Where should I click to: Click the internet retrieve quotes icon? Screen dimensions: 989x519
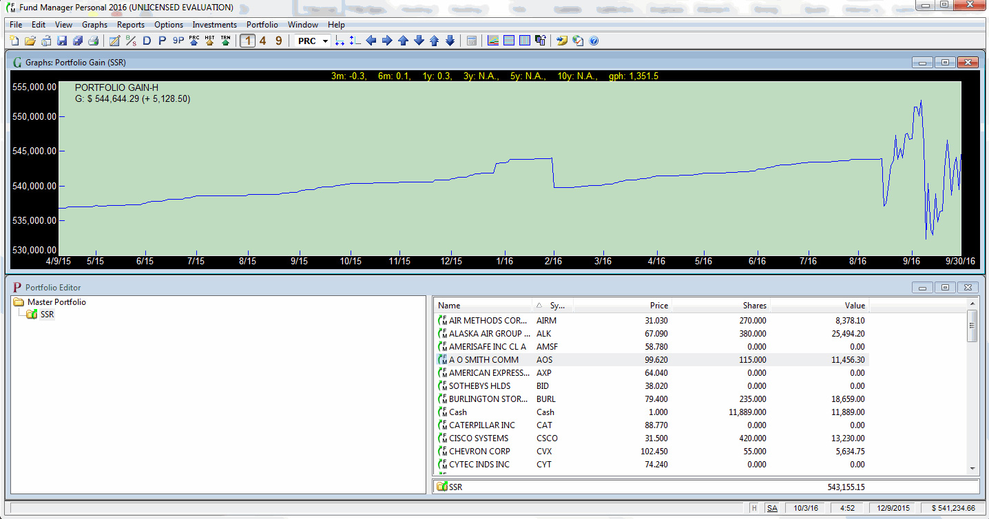coord(579,40)
